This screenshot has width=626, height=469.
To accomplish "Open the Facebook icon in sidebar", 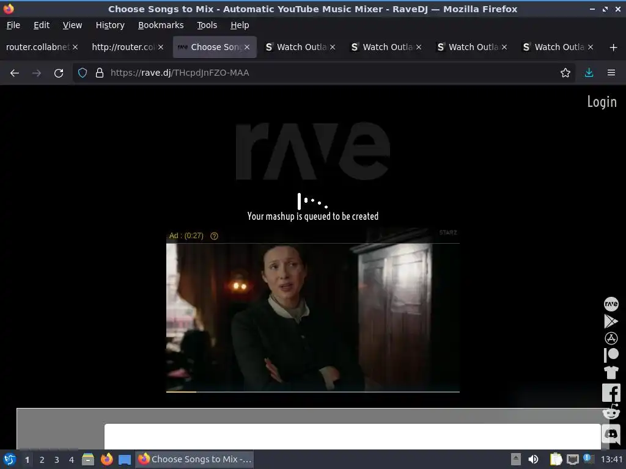I will coord(611,393).
